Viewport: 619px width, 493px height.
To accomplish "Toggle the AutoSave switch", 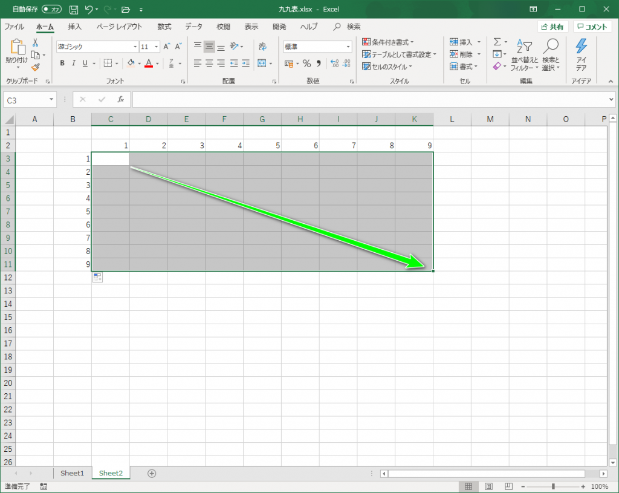I will tap(51, 10).
